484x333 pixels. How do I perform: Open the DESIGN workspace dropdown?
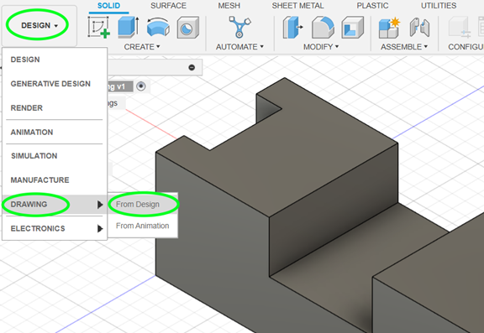tap(39, 25)
